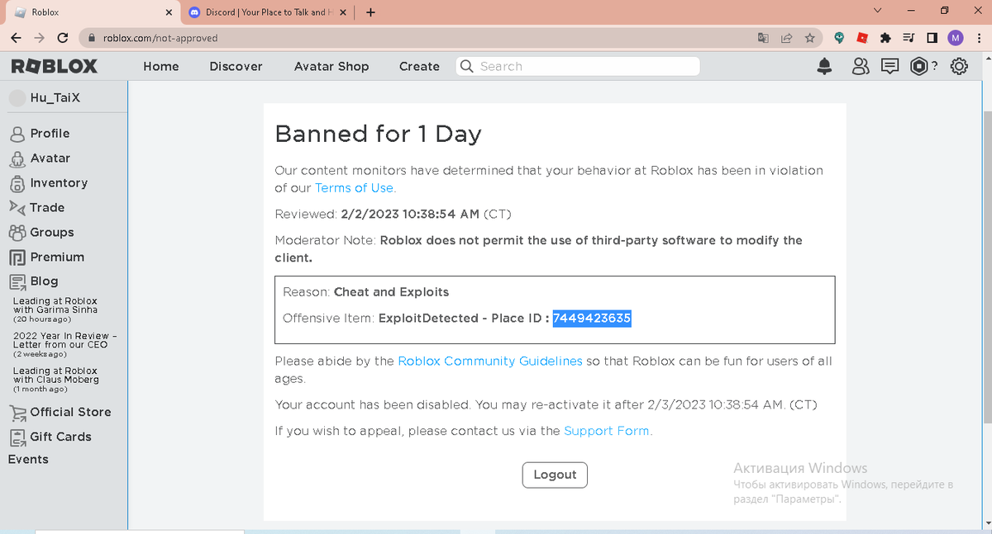Go forward in browser history
The width and height of the screenshot is (992, 534).
[39, 38]
